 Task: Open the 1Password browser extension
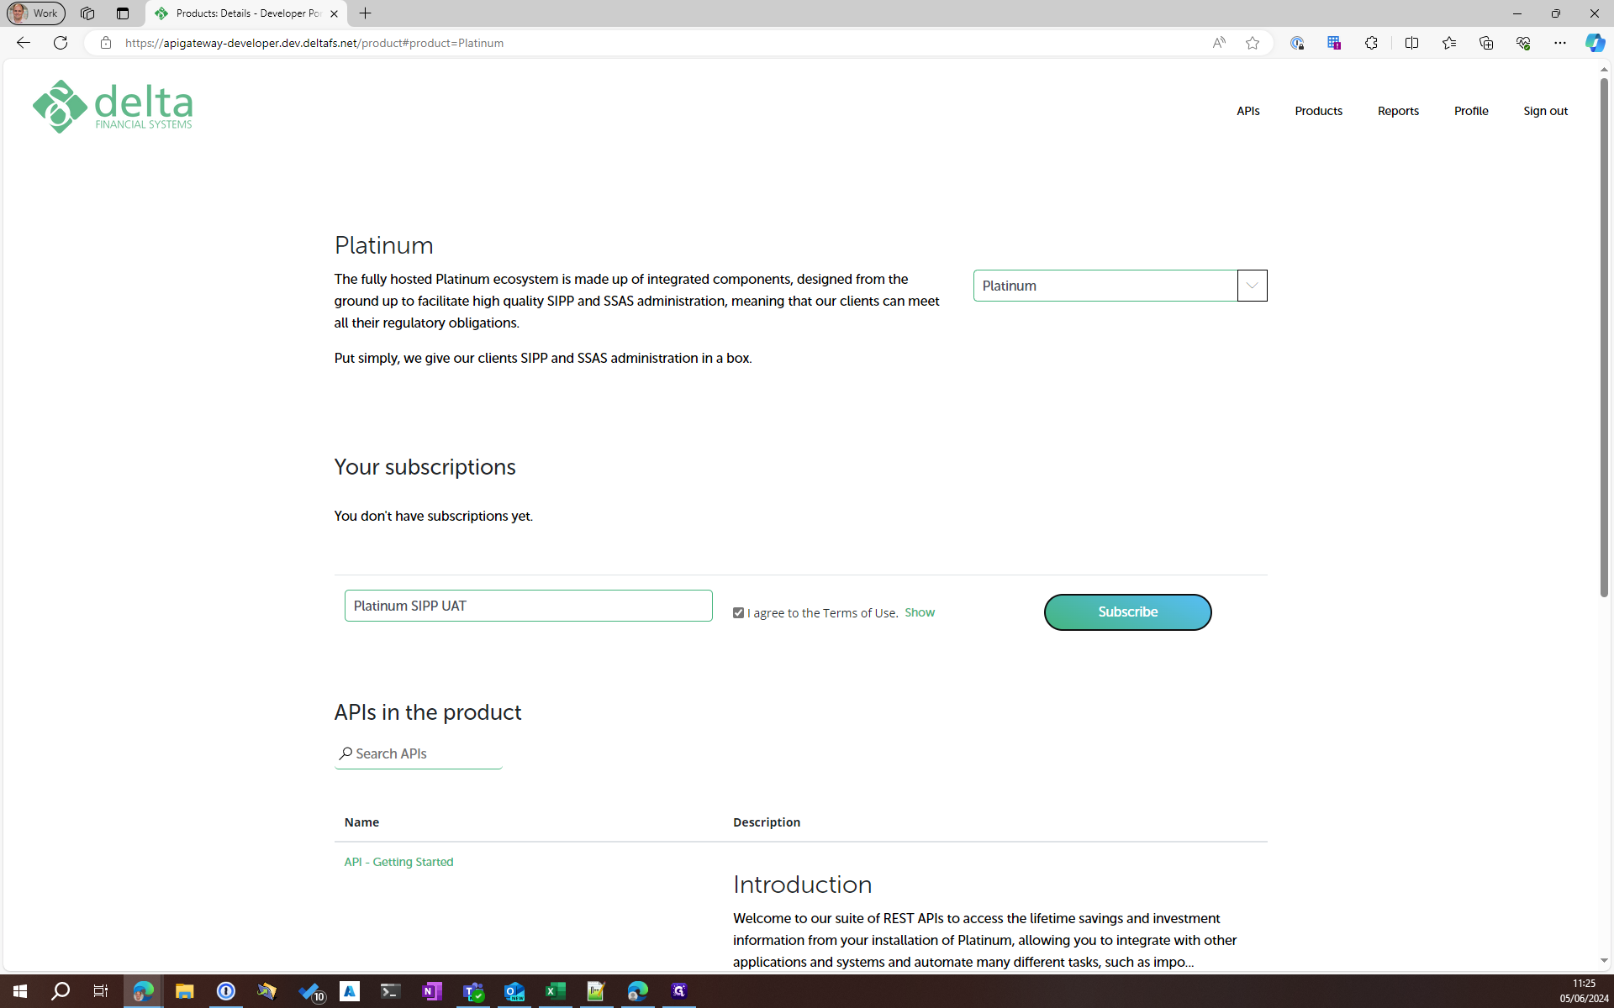(x=1297, y=43)
